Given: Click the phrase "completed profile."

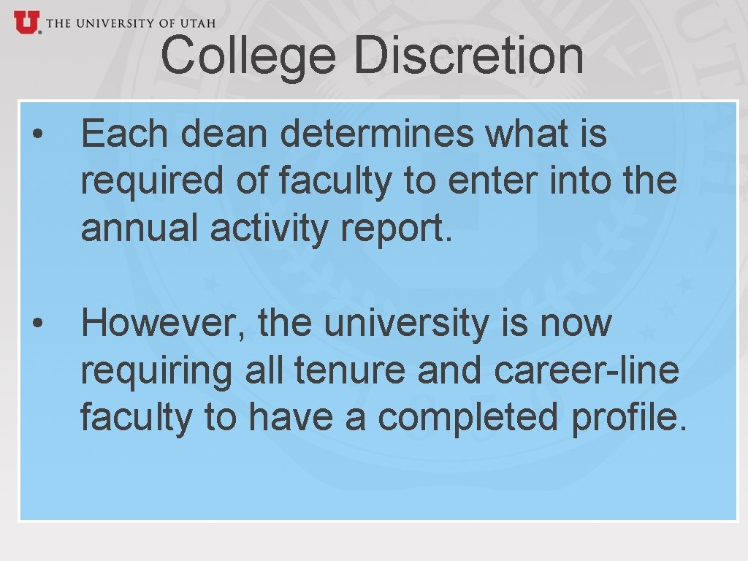Looking at the screenshot, I should pyautogui.click(x=533, y=418).
